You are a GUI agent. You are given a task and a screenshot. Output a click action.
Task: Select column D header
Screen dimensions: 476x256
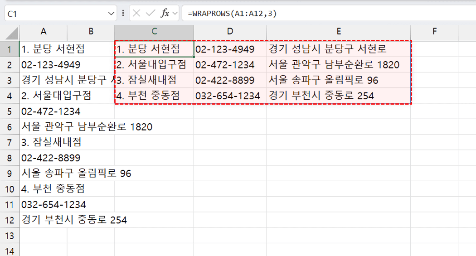pyautogui.click(x=230, y=31)
